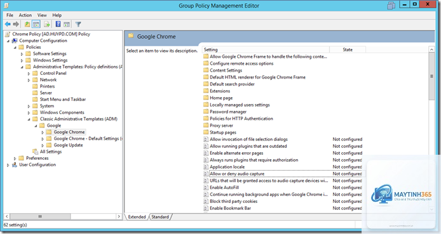Viewport: 441px width, 234px height.
Task: Select Start Menu and Taskbar in tree
Action: 63,100
